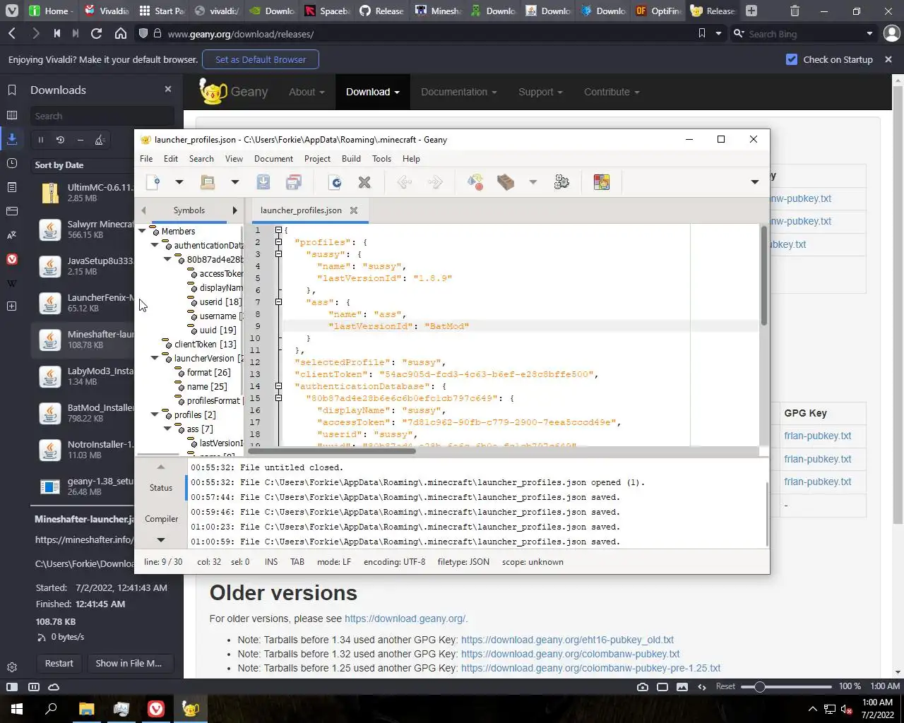Open Notes panel icon in sidebar
This screenshot has height=723, width=904.
click(x=12, y=187)
